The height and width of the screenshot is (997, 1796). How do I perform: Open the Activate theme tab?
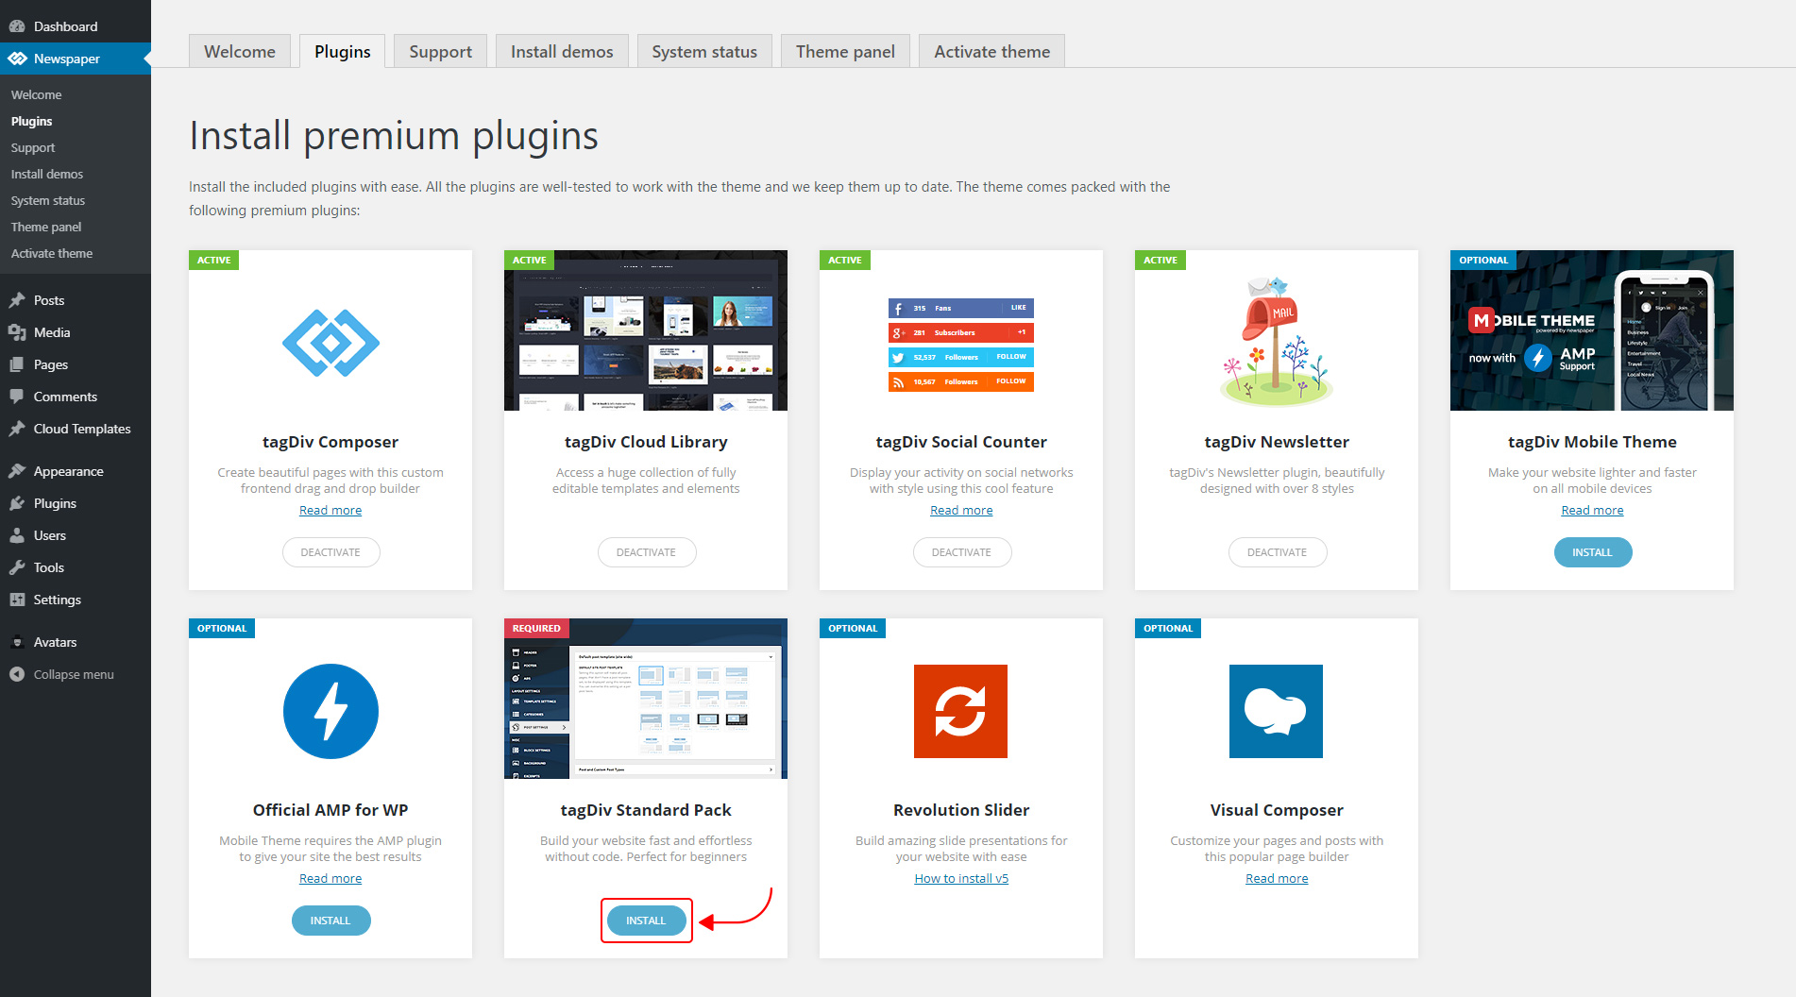(991, 51)
